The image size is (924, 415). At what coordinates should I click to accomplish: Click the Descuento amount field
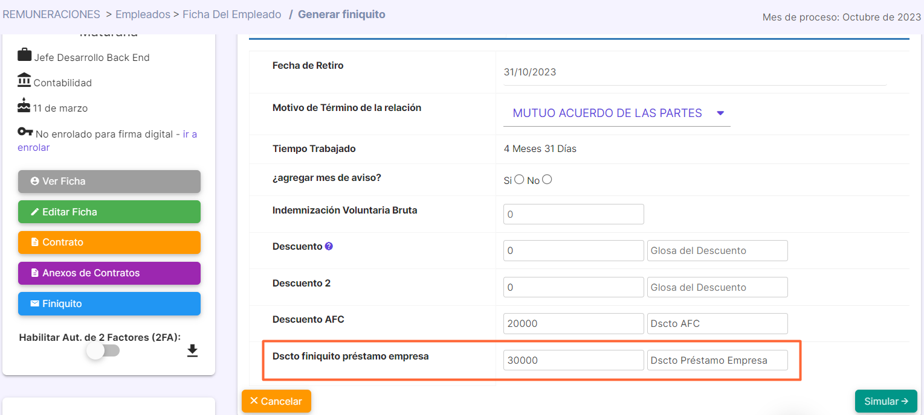tap(573, 250)
